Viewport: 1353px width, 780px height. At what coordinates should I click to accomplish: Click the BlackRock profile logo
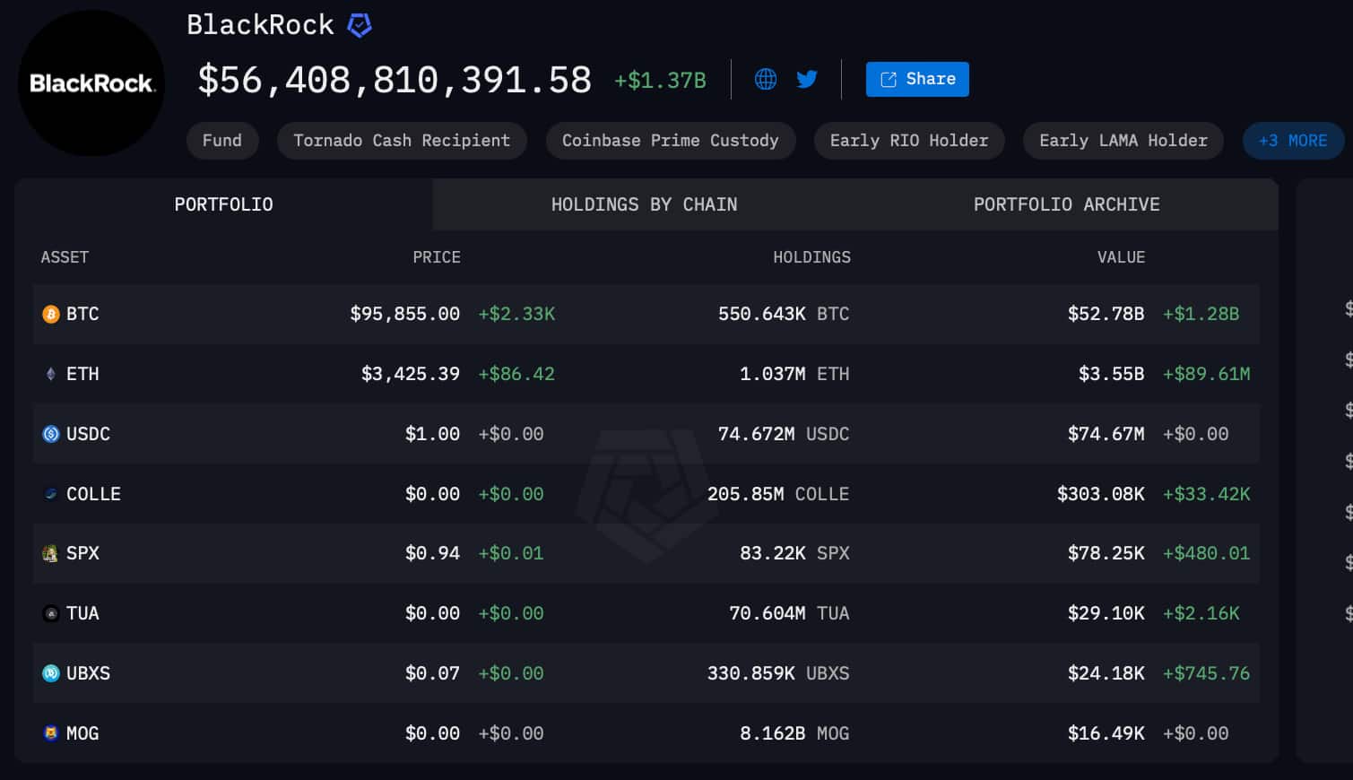[x=91, y=82]
